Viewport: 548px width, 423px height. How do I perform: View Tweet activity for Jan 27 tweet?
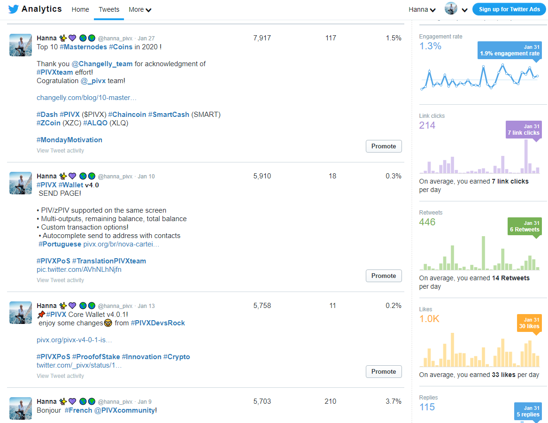point(61,151)
